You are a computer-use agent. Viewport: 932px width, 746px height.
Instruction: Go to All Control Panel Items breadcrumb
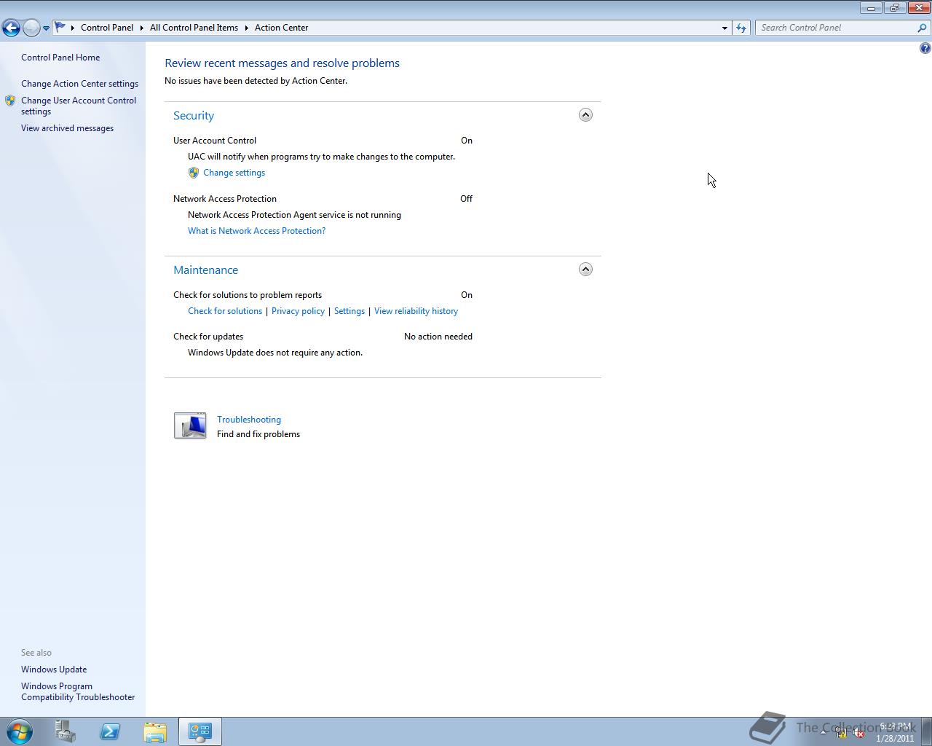coord(194,28)
